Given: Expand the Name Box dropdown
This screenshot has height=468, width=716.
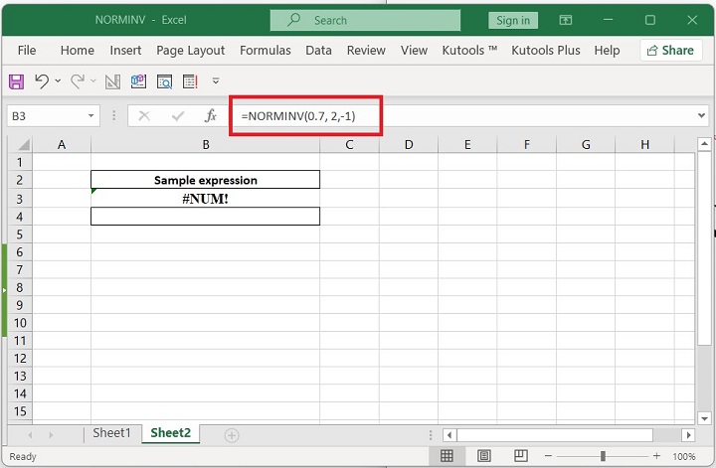Looking at the screenshot, I should click(89, 116).
